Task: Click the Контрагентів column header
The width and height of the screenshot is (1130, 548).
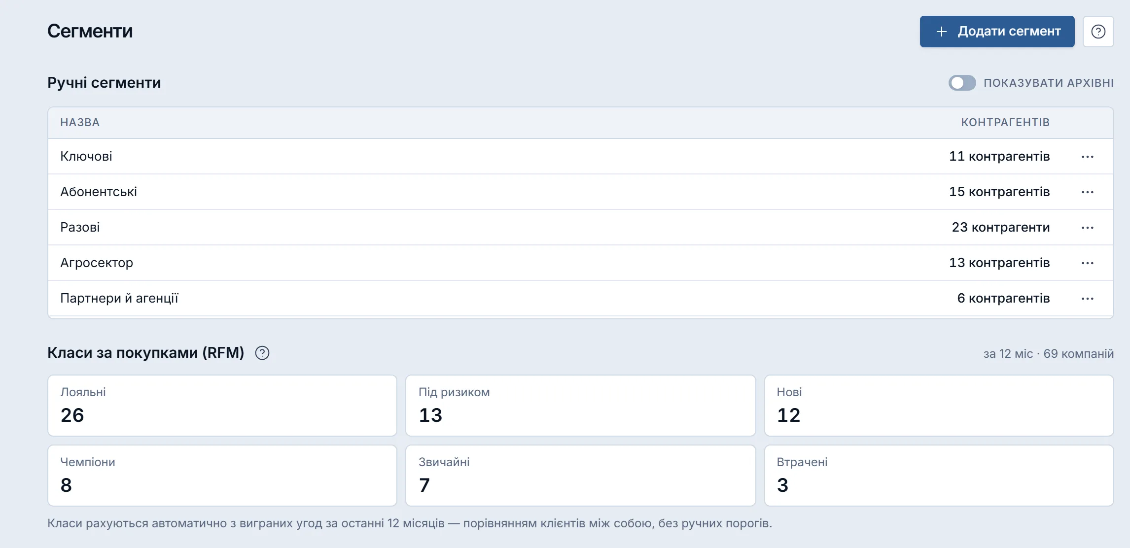Action: click(x=1005, y=123)
